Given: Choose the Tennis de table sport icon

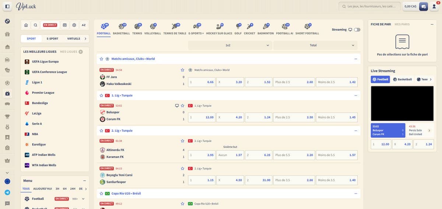Looking at the screenshot, I should pyautogui.click(x=175, y=26).
